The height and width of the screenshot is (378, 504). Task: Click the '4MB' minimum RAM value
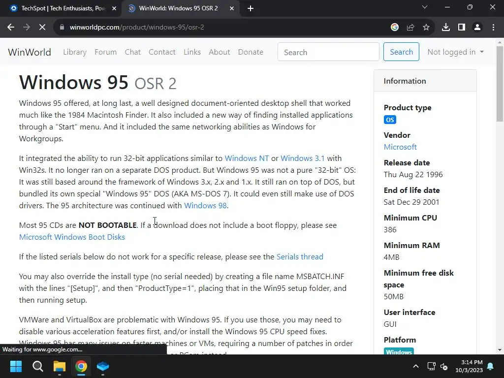[x=391, y=257]
